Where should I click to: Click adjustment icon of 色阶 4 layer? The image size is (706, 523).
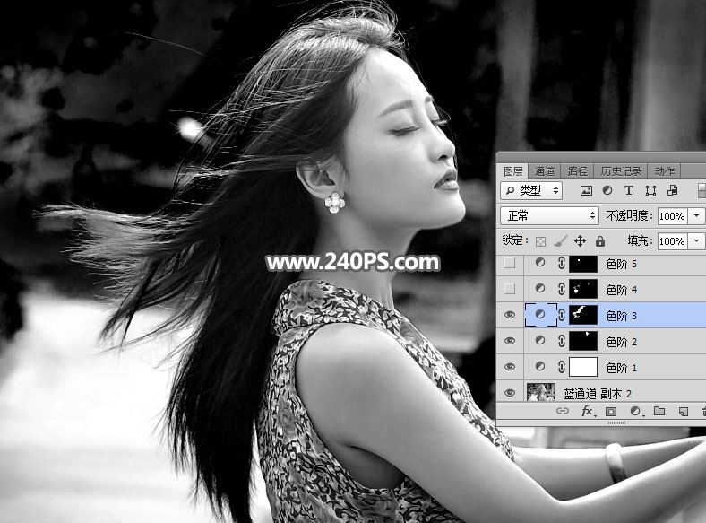(x=540, y=288)
